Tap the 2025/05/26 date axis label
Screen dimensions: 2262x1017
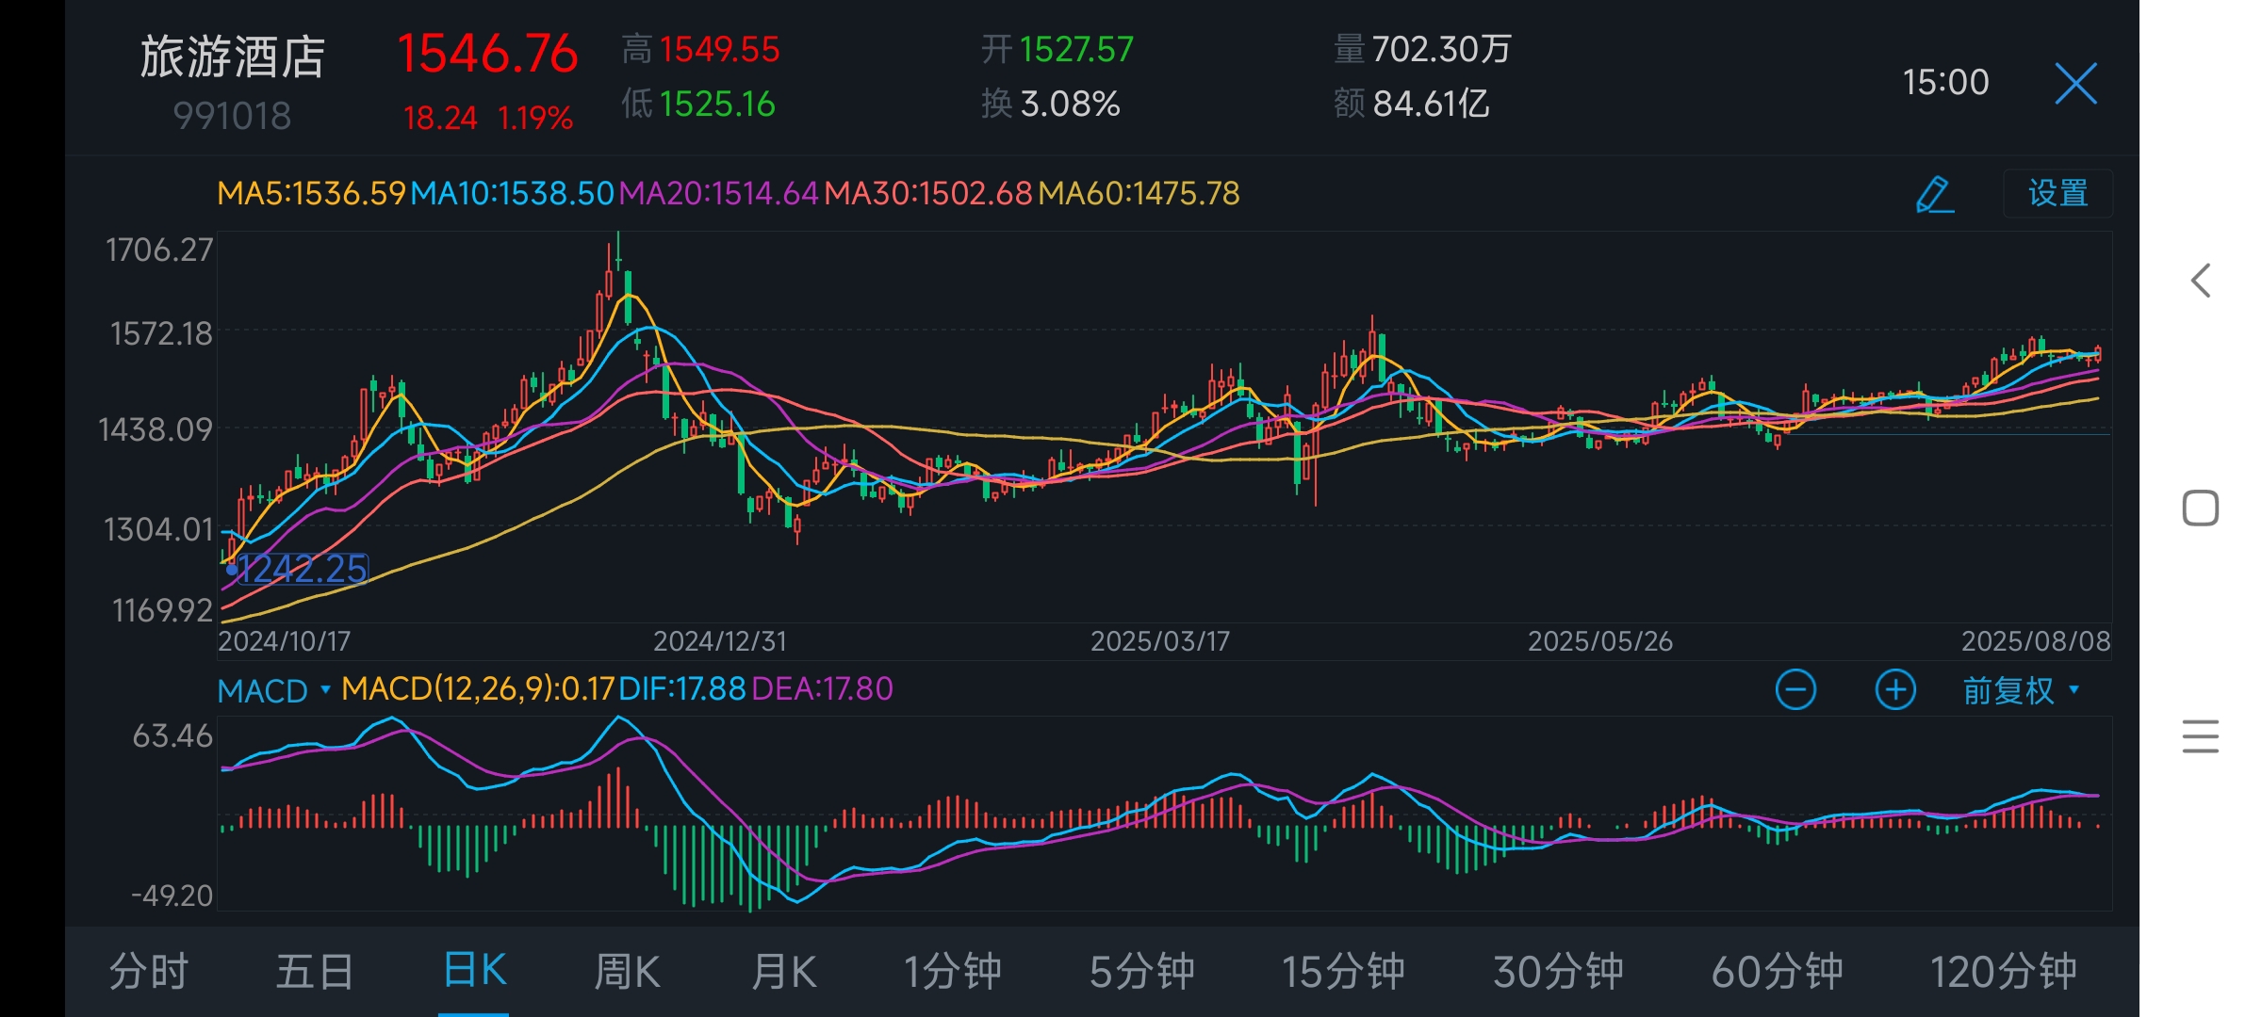(x=1599, y=641)
